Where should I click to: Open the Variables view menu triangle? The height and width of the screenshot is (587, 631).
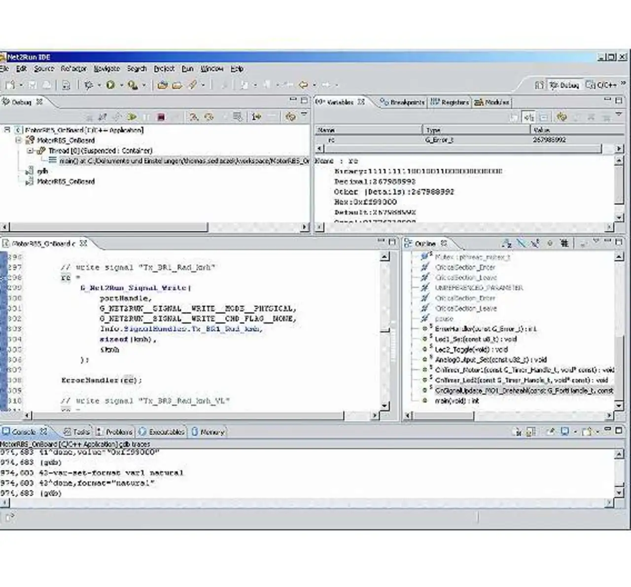click(x=619, y=114)
